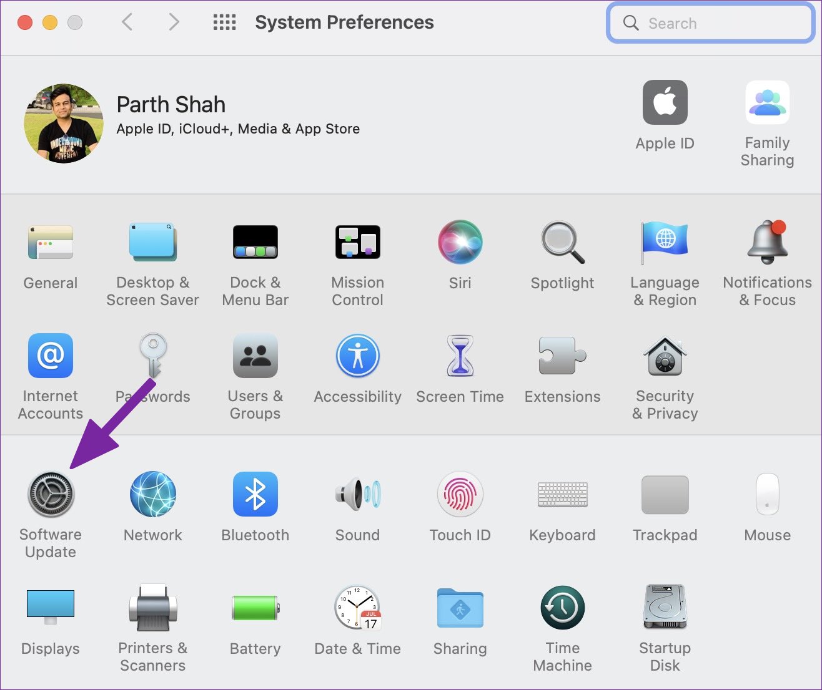
Task: Open Sharing preferences folder icon
Action: point(460,607)
